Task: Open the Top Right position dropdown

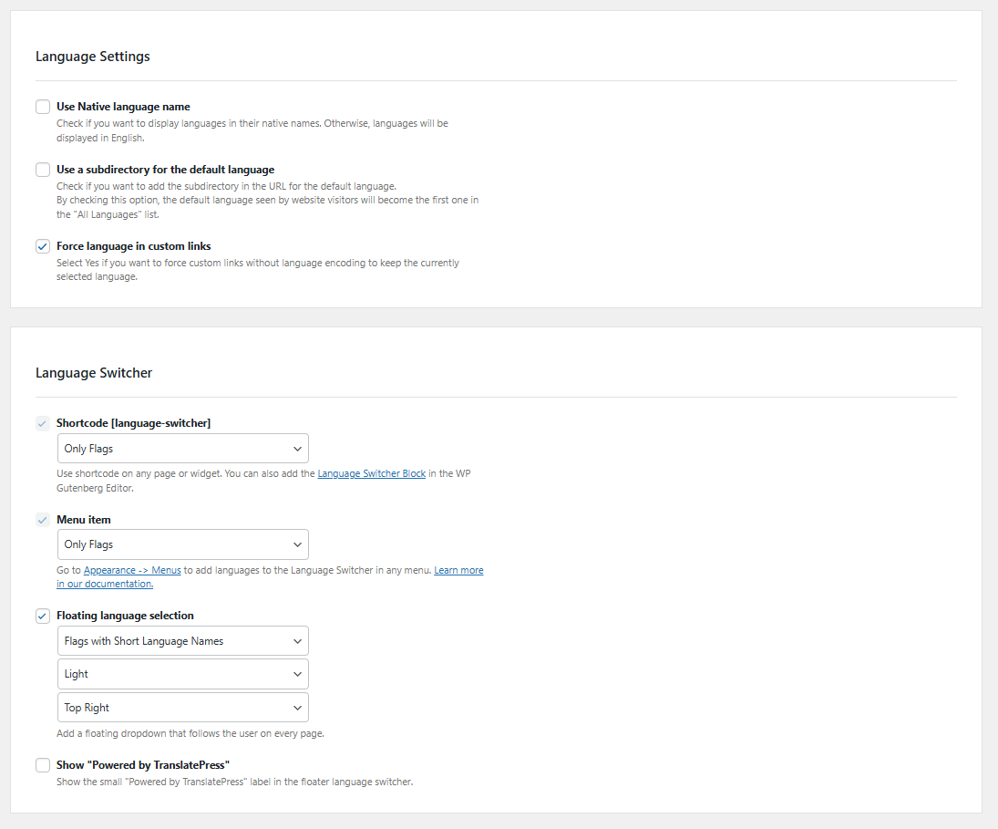Action: click(182, 708)
